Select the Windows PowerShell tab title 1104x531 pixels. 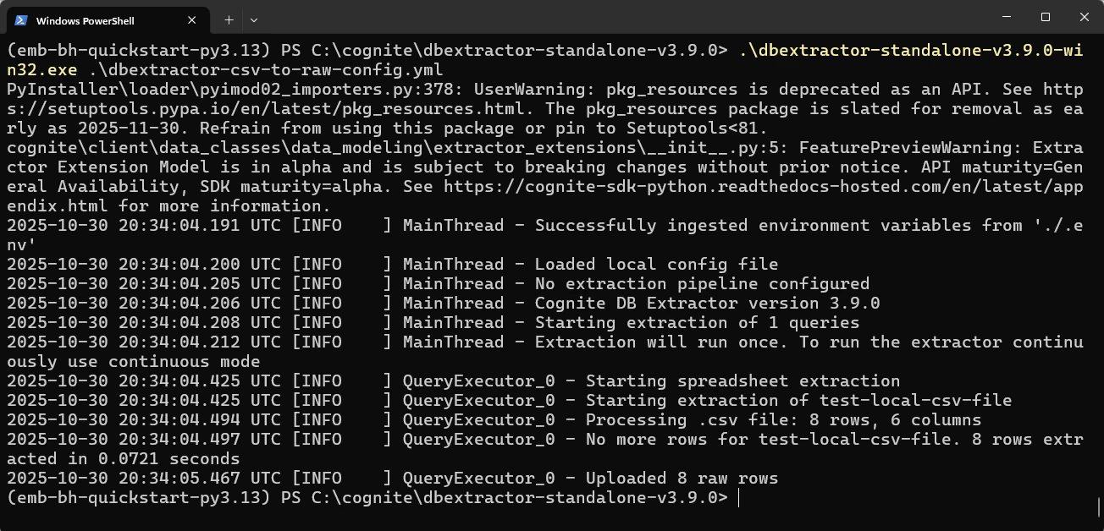pos(86,20)
